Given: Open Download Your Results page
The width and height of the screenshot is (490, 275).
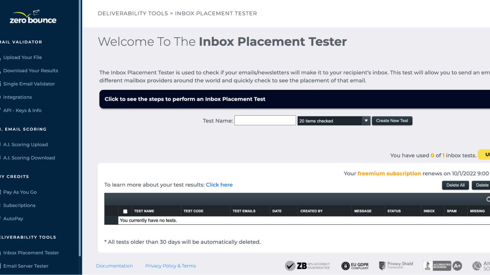Looking at the screenshot, I should point(31,71).
